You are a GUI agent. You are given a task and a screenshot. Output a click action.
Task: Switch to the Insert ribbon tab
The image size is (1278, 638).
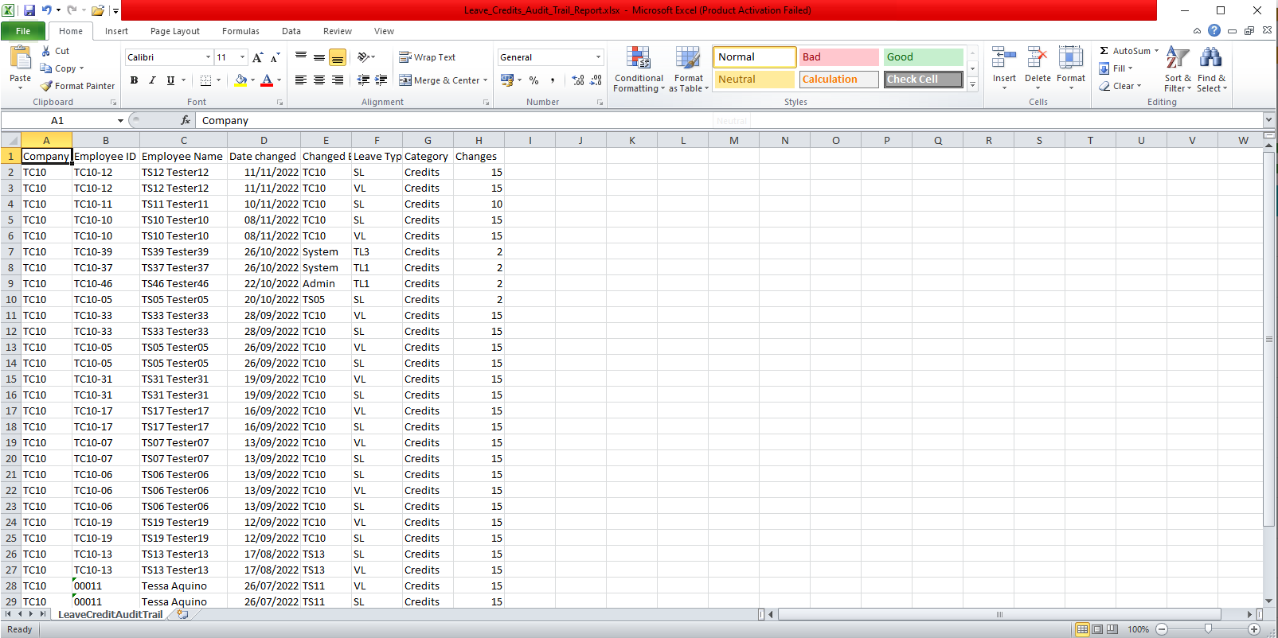click(116, 31)
